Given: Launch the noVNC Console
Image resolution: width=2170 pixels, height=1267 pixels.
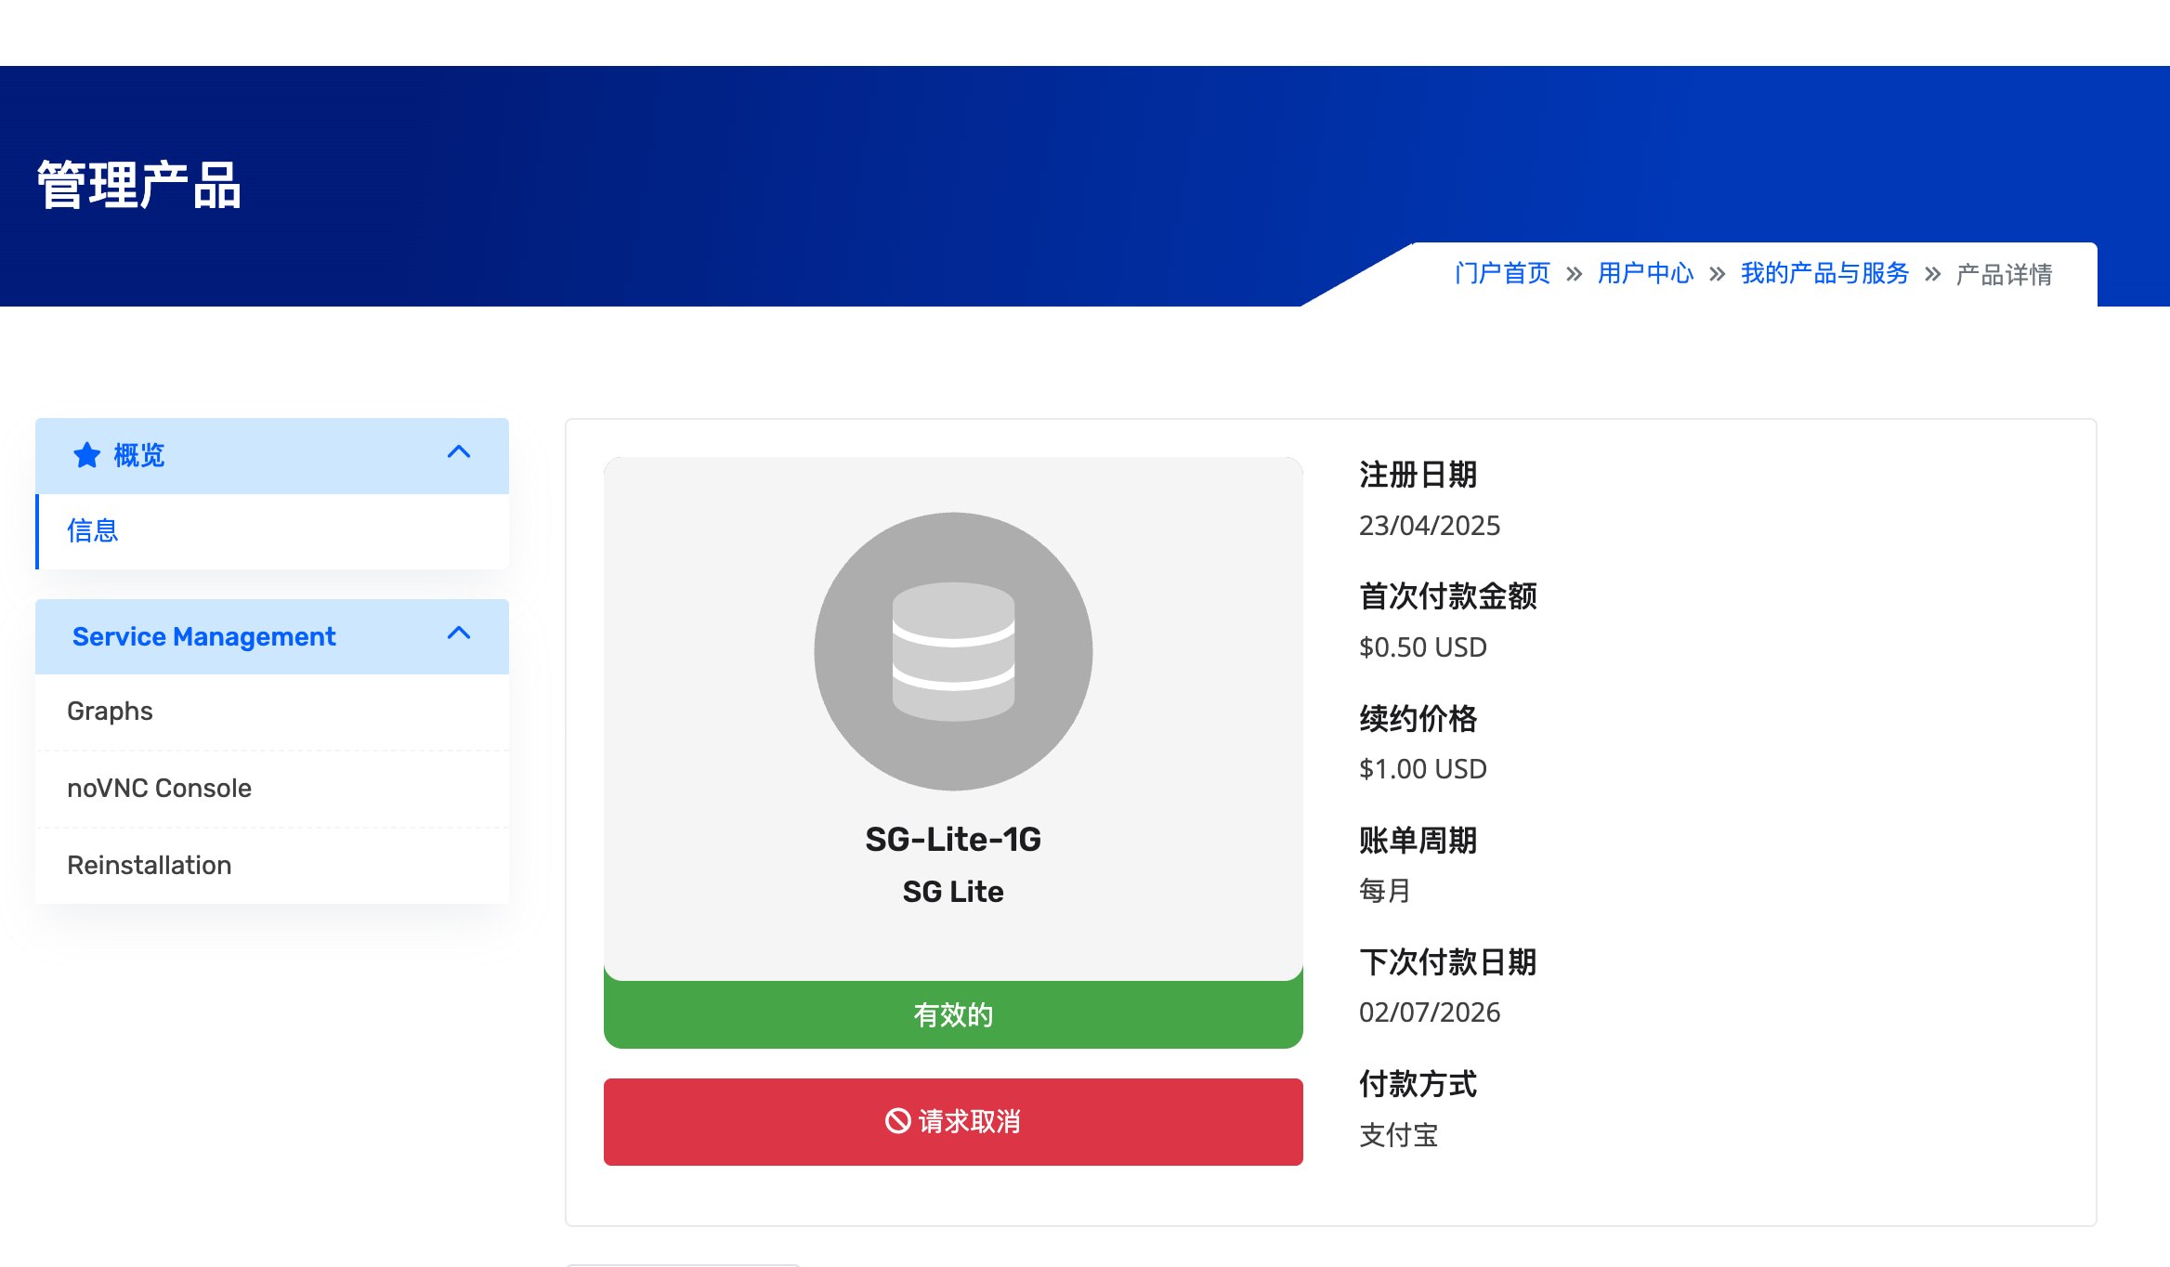Looking at the screenshot, I should click(272, 789).
